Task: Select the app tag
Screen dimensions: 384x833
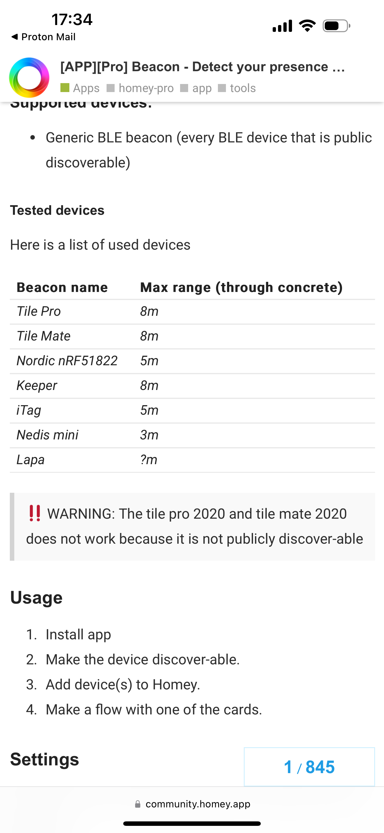Action: tap(202, 88)
